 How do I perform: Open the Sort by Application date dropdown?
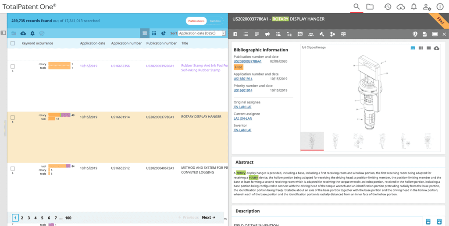tap(201, 33)
